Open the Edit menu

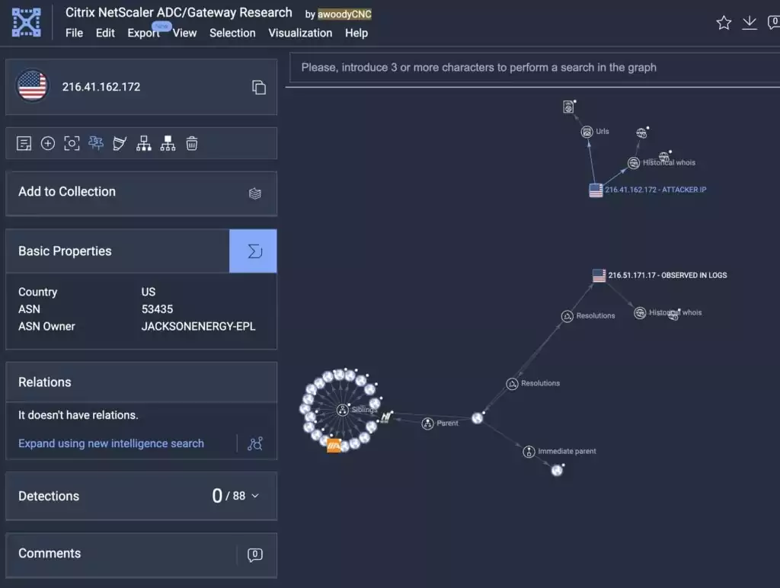pyautogui.click(x=105, y=33)
